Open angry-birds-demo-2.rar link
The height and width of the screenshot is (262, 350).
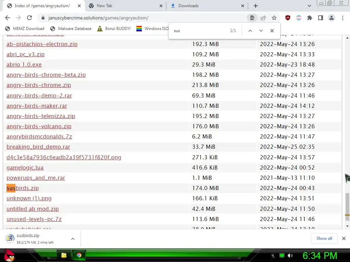[39, 96]
